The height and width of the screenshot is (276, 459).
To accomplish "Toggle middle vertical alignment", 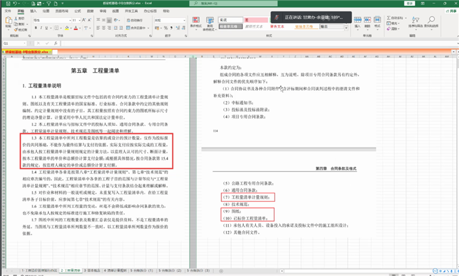I will pos(104,20).
